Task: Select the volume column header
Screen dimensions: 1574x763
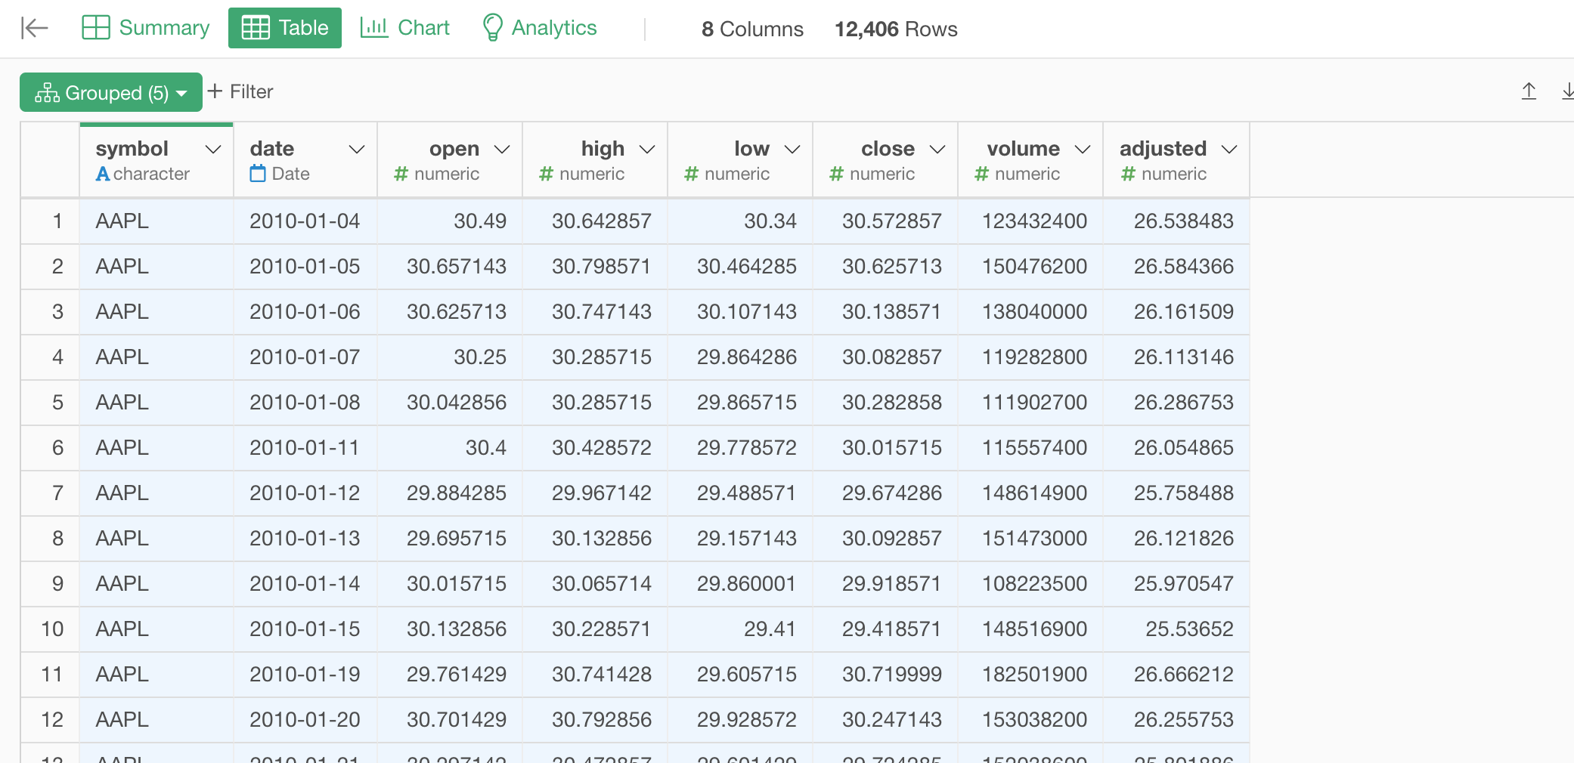Action: click(1030, 160)
